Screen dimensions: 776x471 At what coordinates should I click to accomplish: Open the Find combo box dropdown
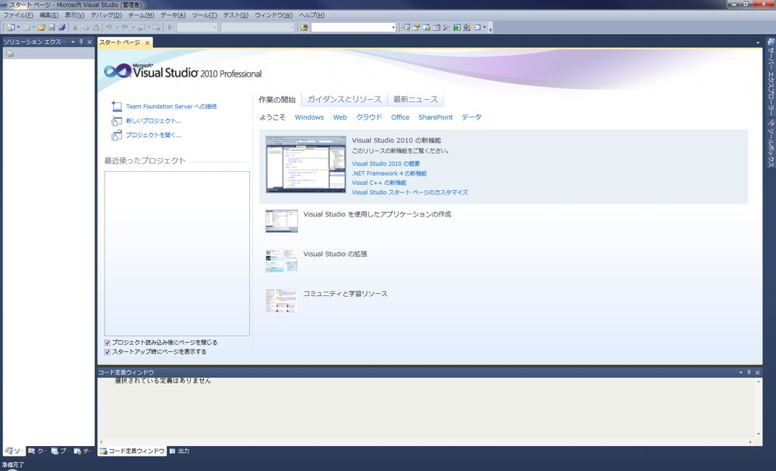393,27
